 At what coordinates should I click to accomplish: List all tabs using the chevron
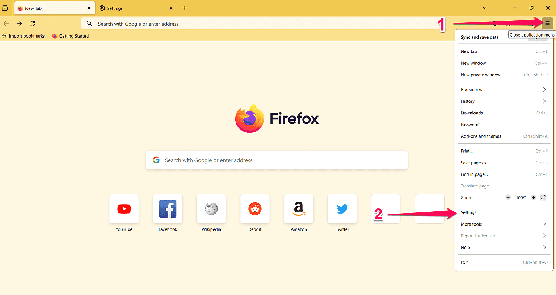pos(485,8)
